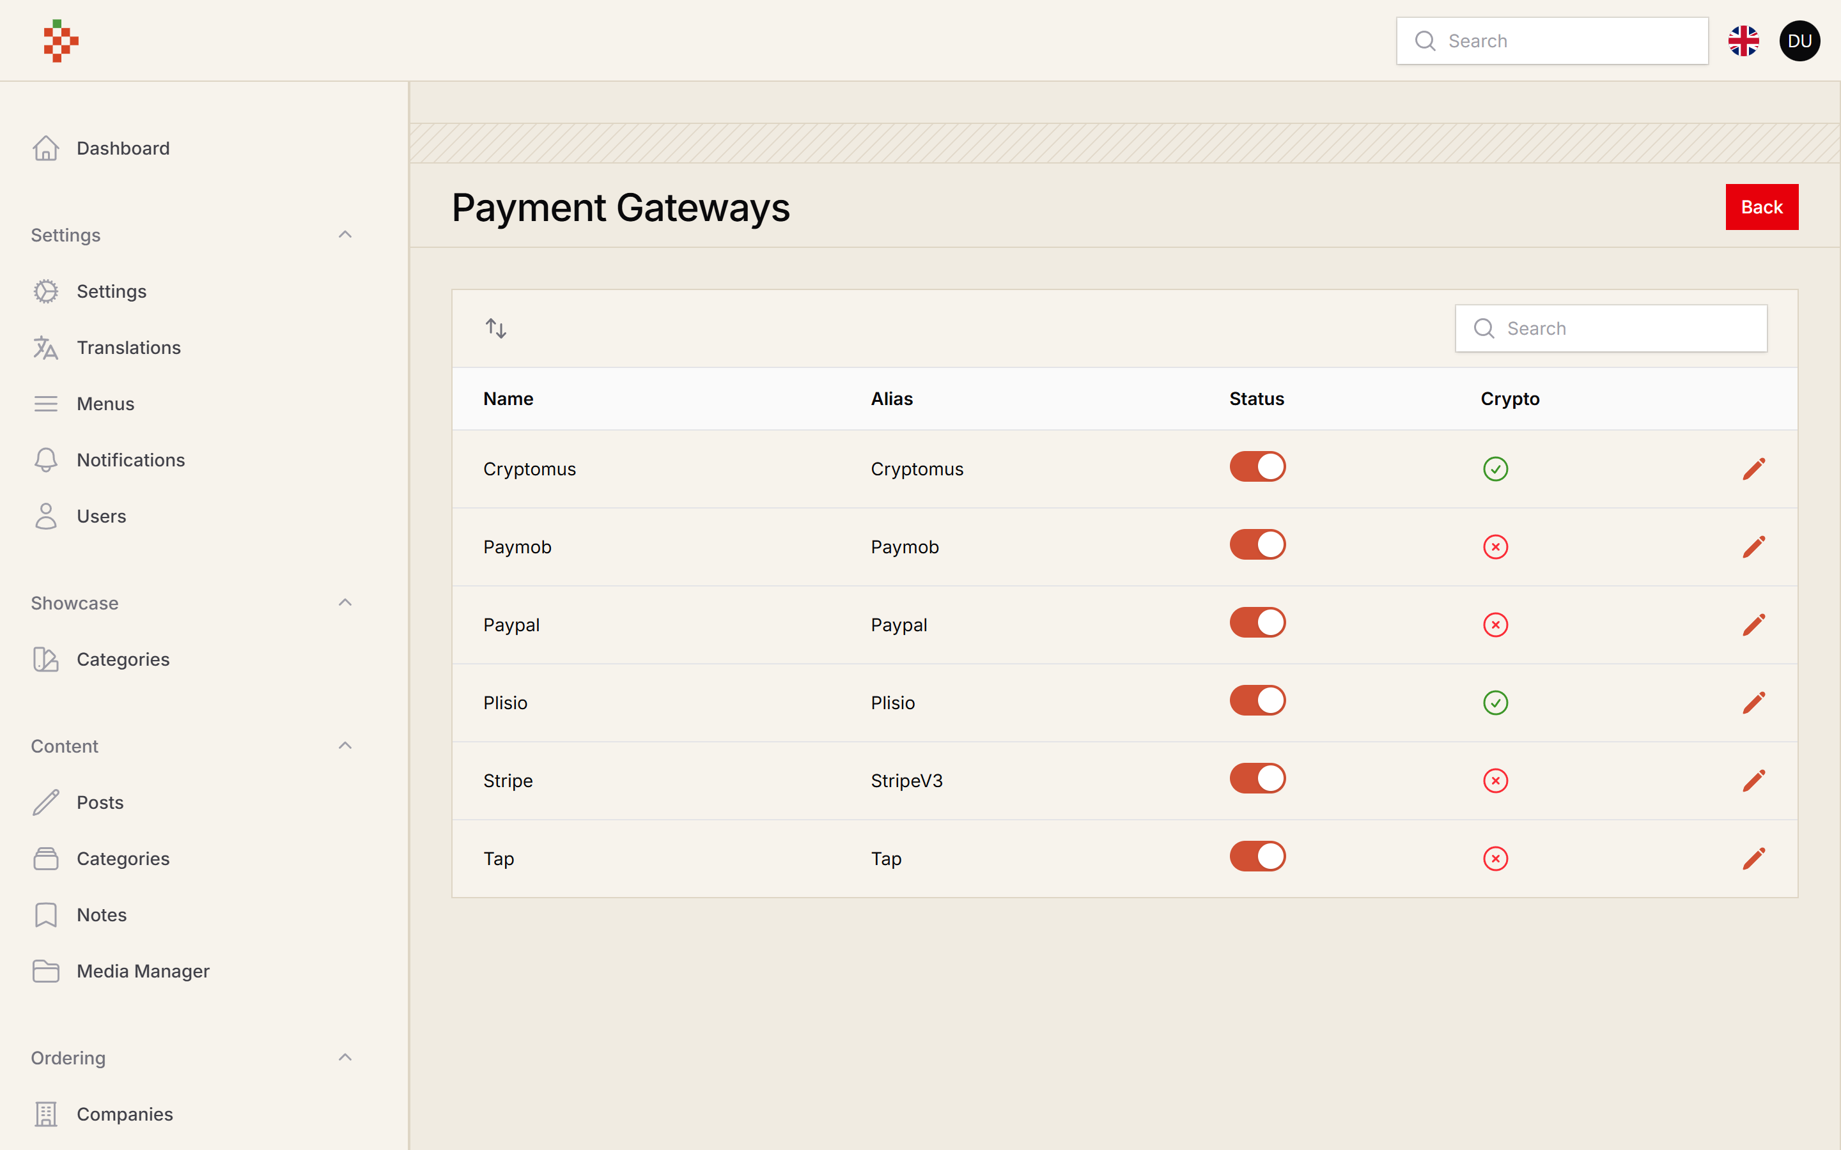Click the checkered app logo
Image resolution: width=1841 pixels, height=1150 pixels.
click(61, 41)
